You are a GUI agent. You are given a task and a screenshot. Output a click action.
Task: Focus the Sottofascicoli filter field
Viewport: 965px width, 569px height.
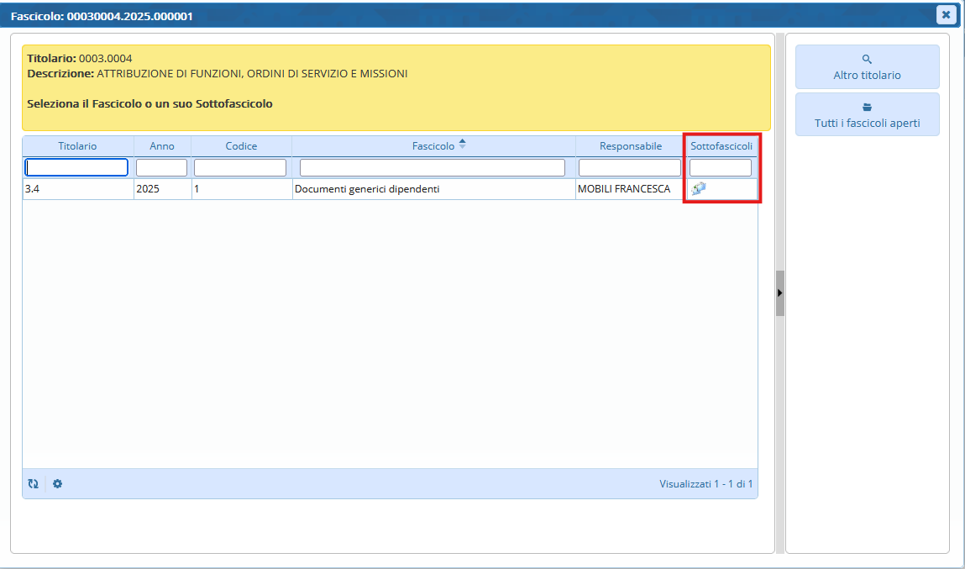[x=720, y=167]
